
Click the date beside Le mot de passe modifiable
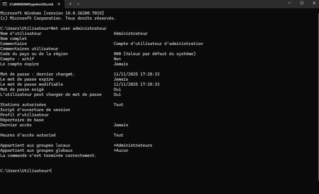click(136, 84)
